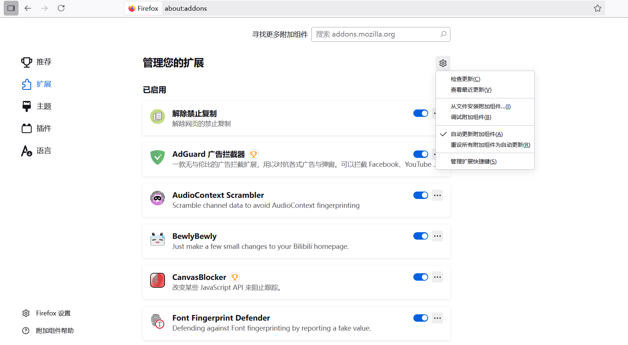The height and width of the screenshot is (345, 628).
Task: Disable the BewlyBewly extension
Action: [x=420, y=236]
